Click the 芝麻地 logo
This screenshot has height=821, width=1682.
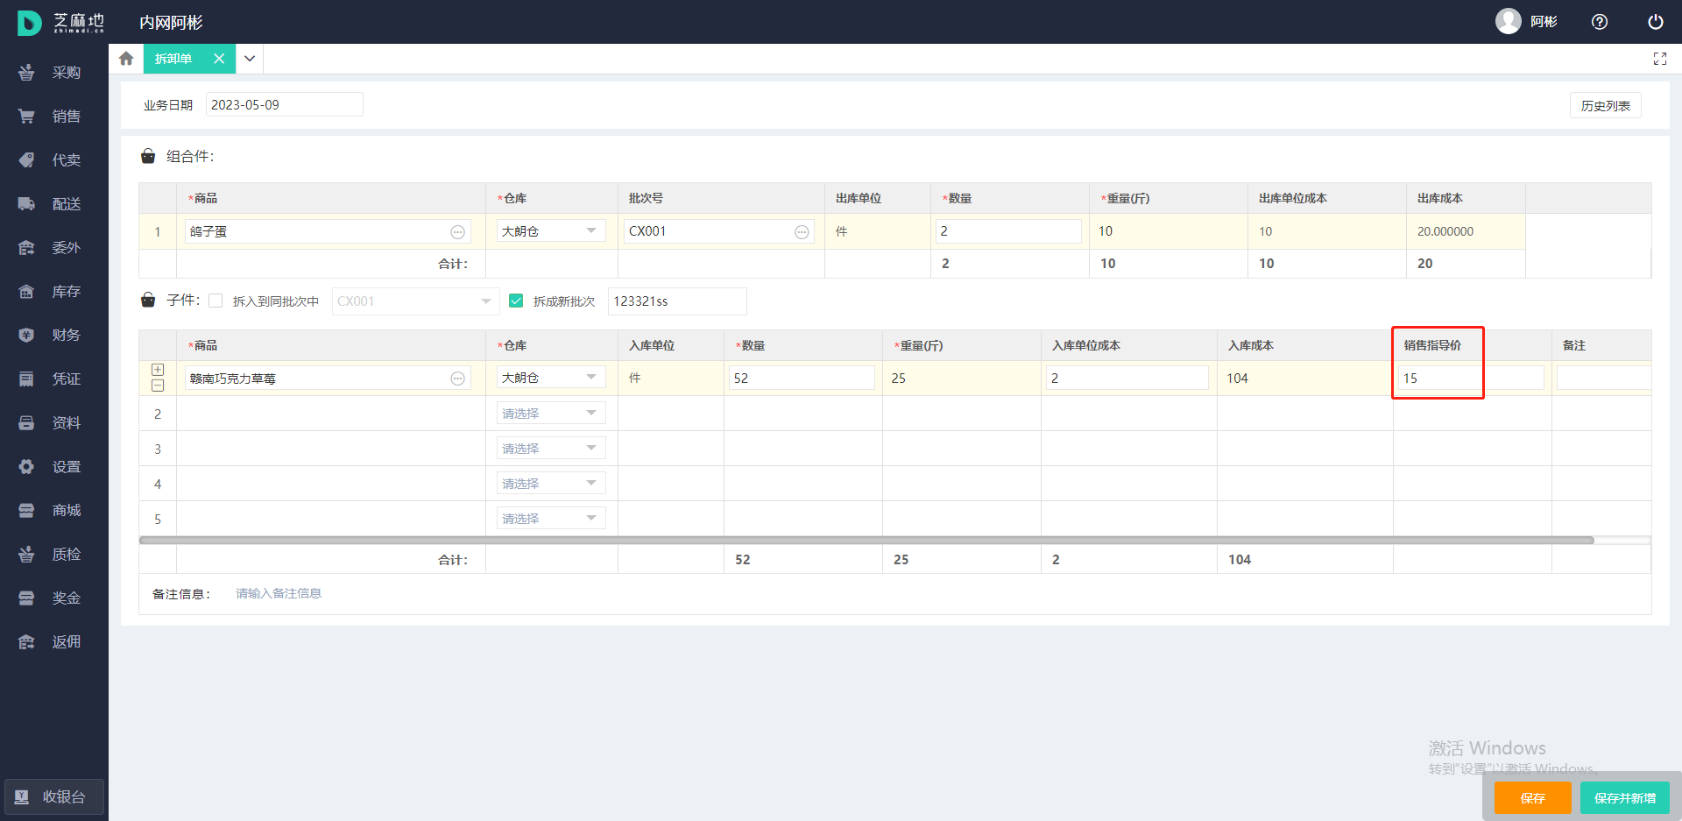[60, 22]
